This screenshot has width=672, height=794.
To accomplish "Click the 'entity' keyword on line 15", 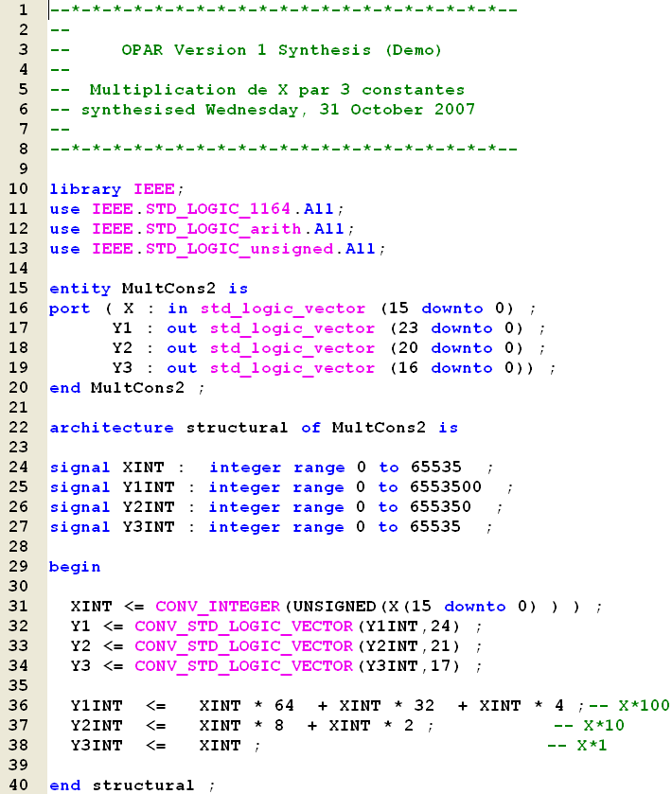I will tap(80, 289).
